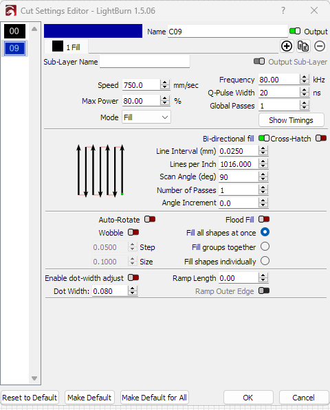Select layer 00 in the layer list
Screen dimensions: 330x410
pyautogui.click(x=14, y=31)
